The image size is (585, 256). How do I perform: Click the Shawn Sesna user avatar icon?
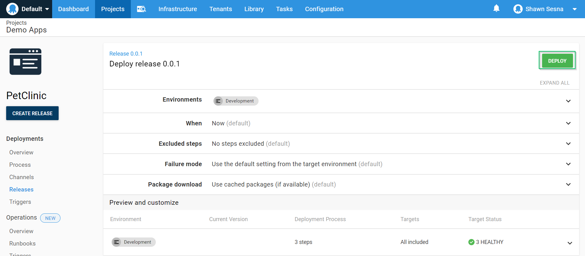pos(518,9)
